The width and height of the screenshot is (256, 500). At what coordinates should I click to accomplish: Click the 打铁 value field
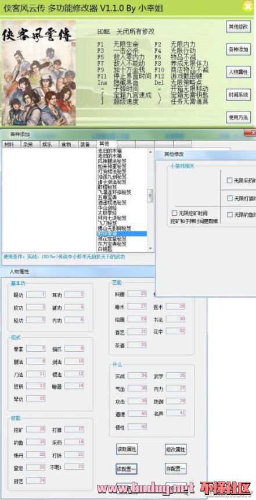[74, 454]
